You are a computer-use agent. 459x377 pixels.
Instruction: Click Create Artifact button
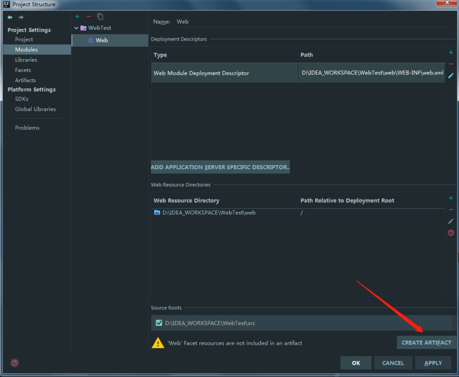(x=426, y=343)
